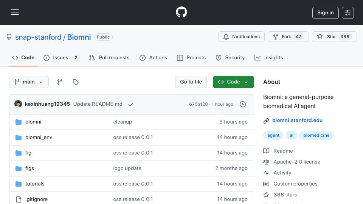Screen dimensions: 363x204
Task: Go to GitHub homepage via Octocat logo
Action: (x=181, y=12)
